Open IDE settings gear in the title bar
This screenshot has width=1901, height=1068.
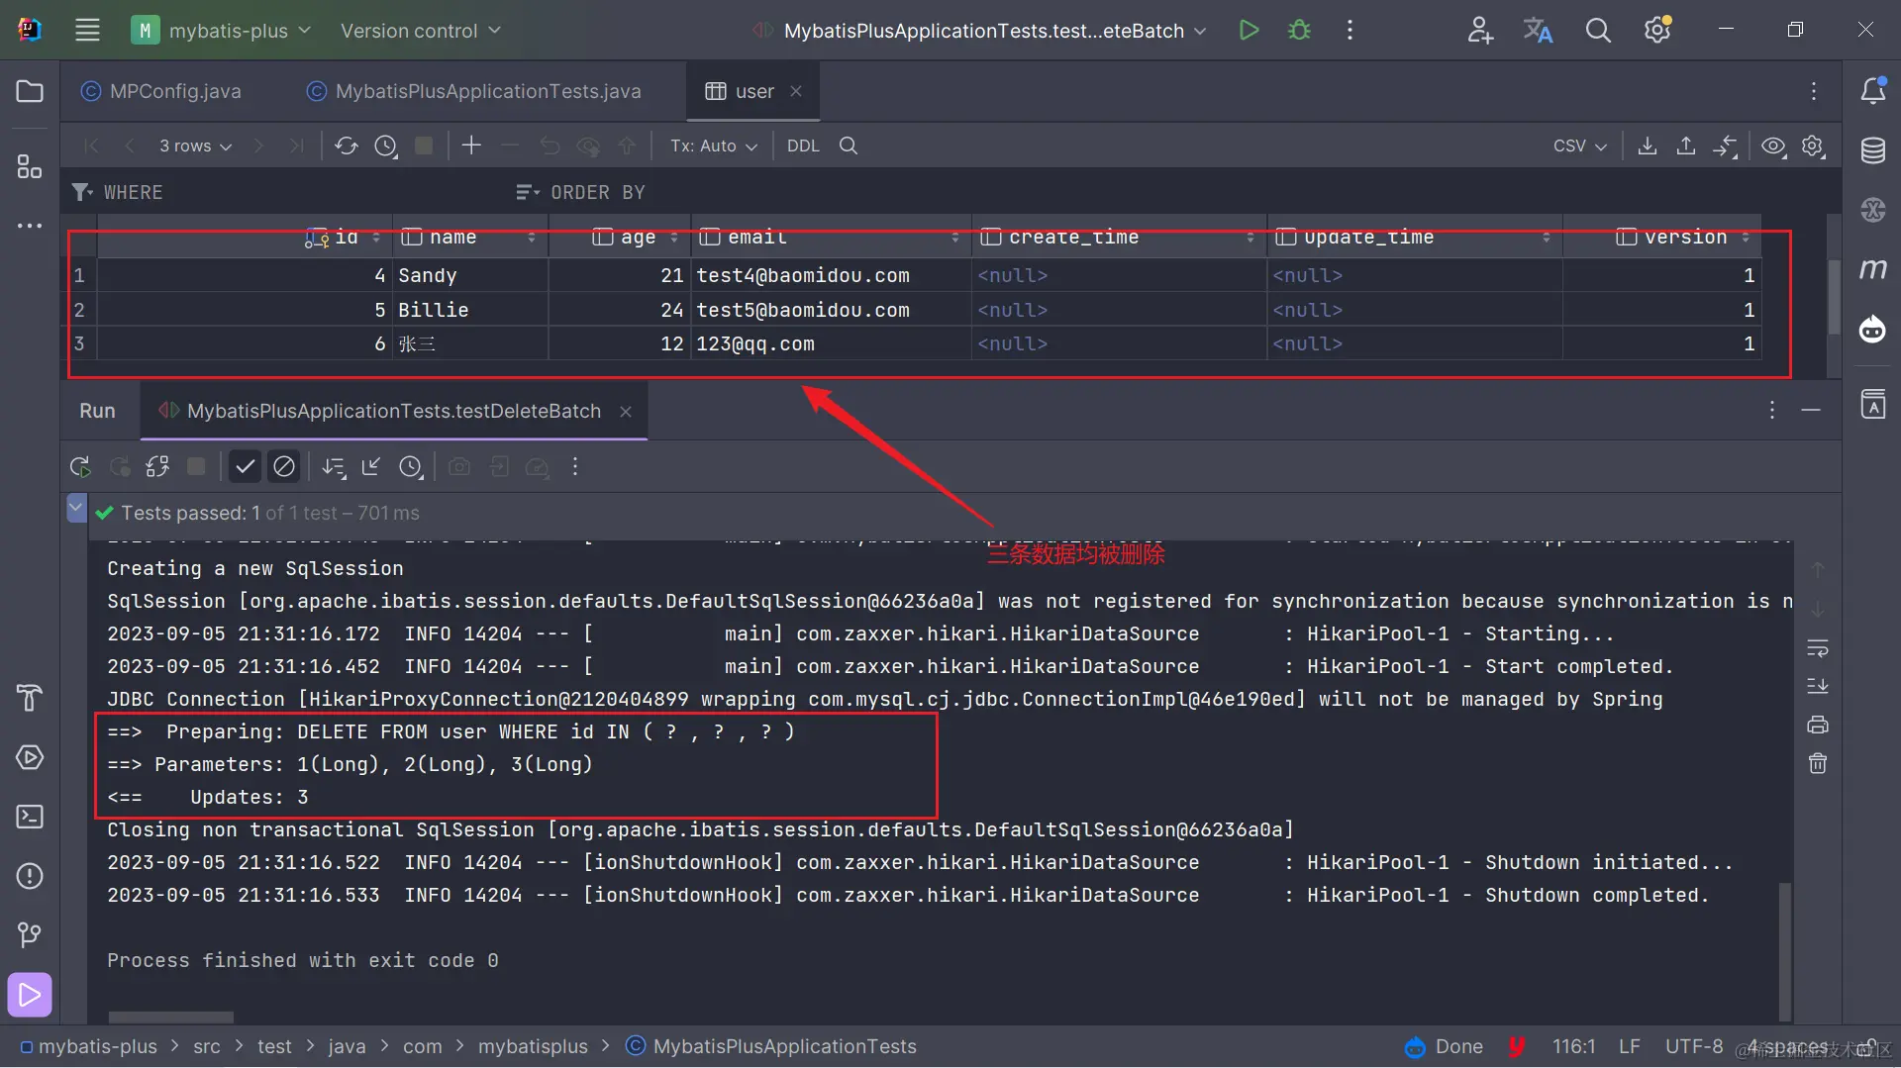(1658, 31)
